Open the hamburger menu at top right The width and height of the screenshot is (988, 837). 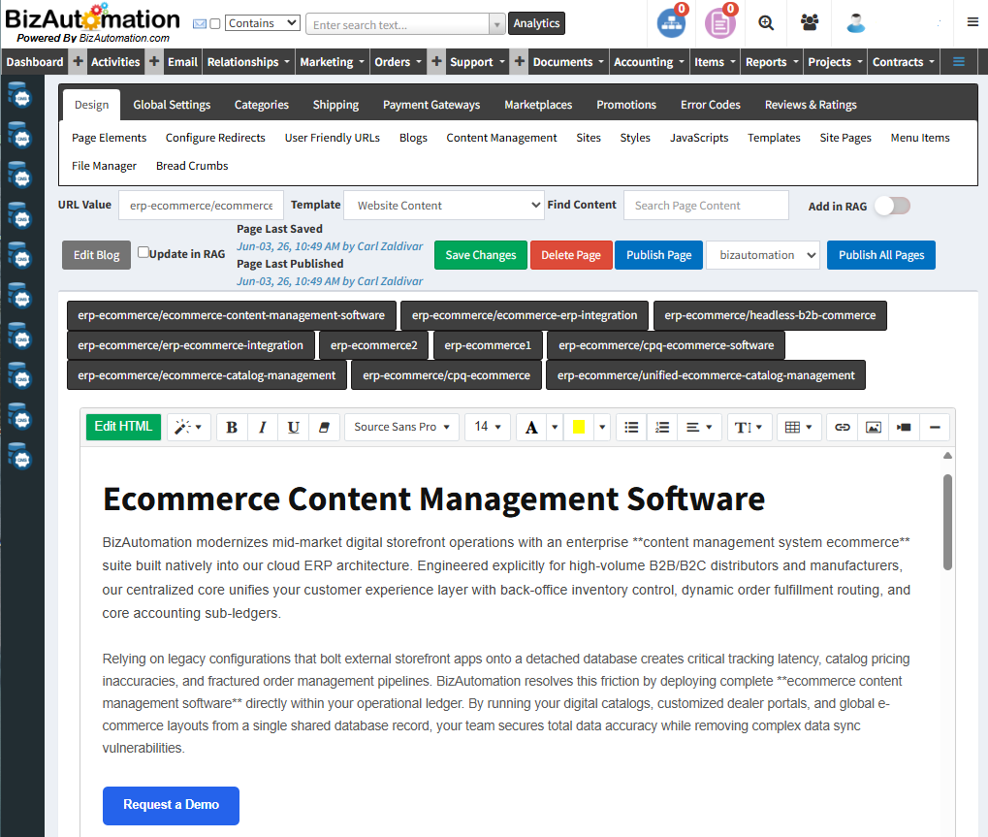click(x=972, y=22)
